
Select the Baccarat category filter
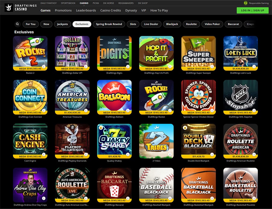click(x=233, y=24)
